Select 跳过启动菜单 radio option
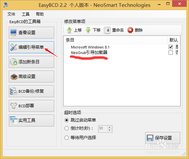This screenshot has height=159, width=189. tap(66, 120)
